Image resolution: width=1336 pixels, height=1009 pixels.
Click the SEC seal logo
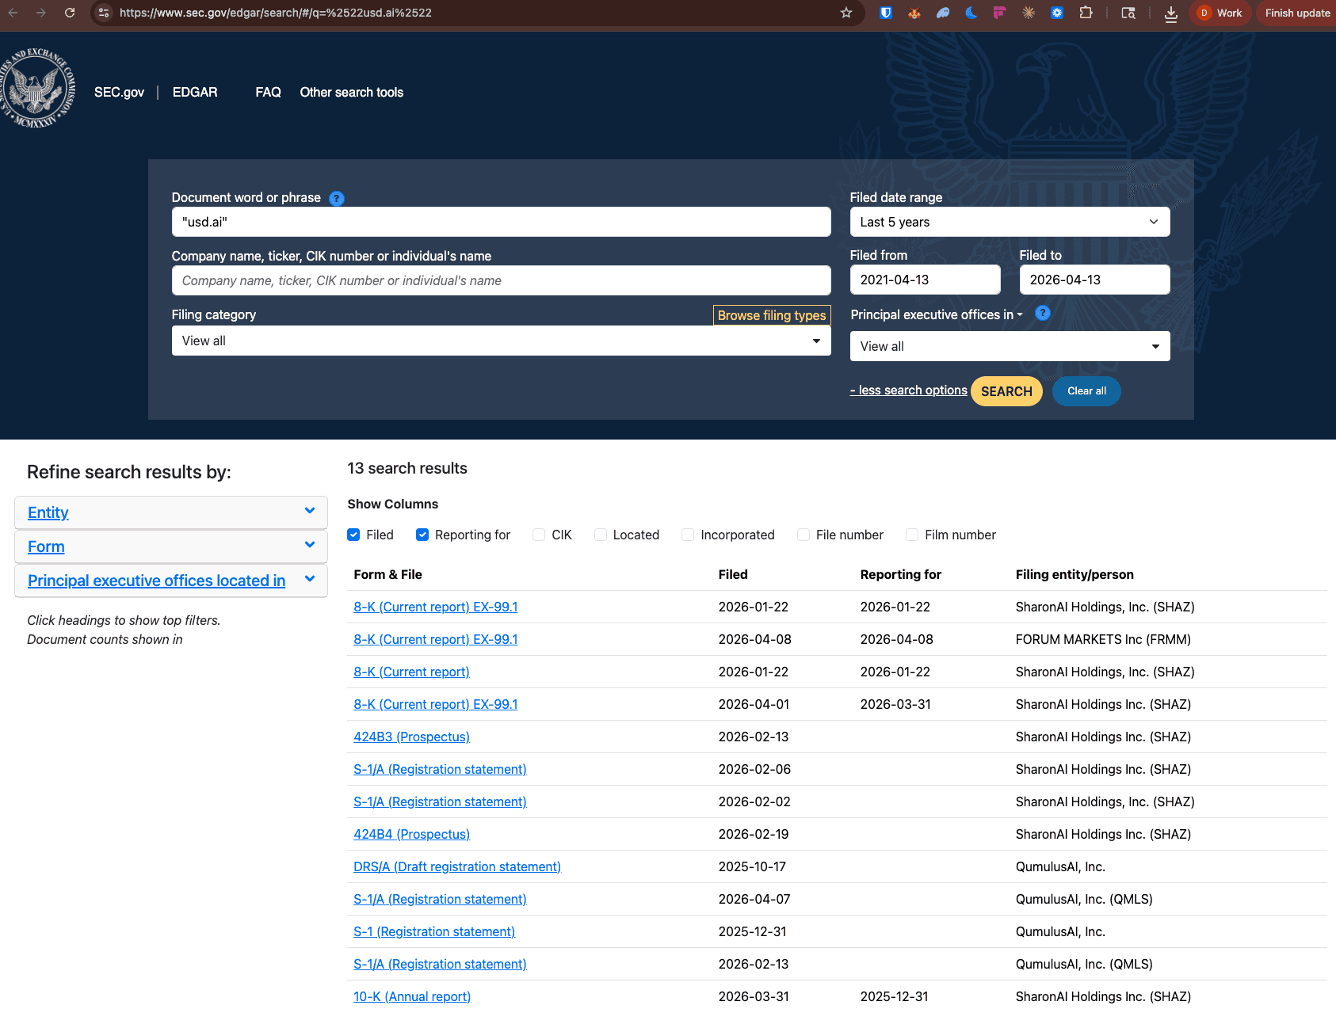pos(37,89)
